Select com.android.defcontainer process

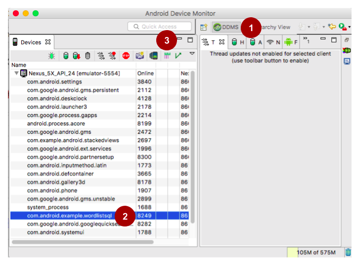tap(60, 174)
